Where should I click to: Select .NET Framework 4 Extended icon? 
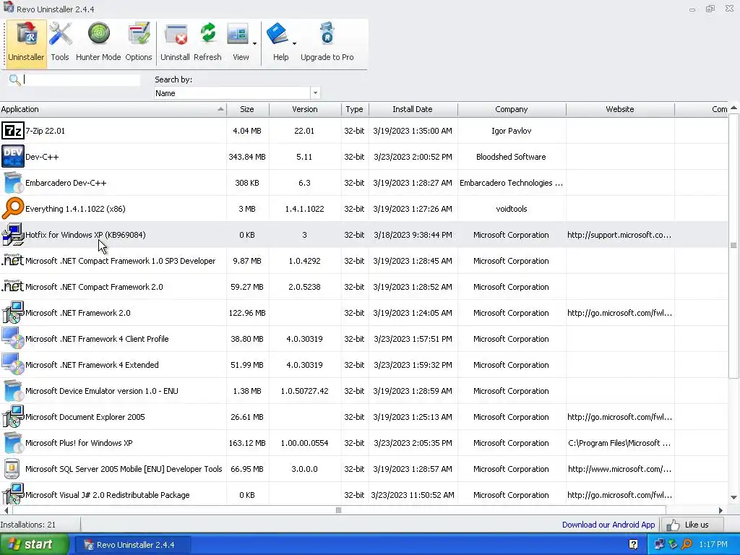13,365
